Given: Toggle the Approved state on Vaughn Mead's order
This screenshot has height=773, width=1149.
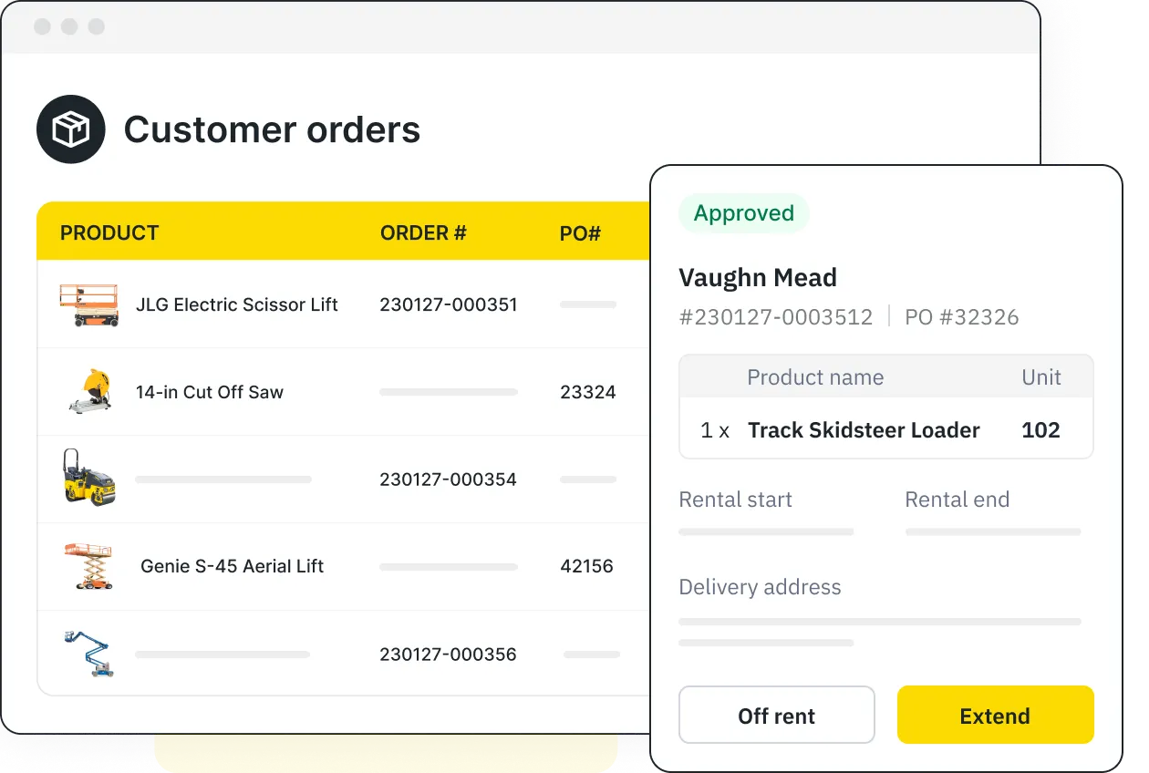Looking at the screenshot, I should 743,212.
